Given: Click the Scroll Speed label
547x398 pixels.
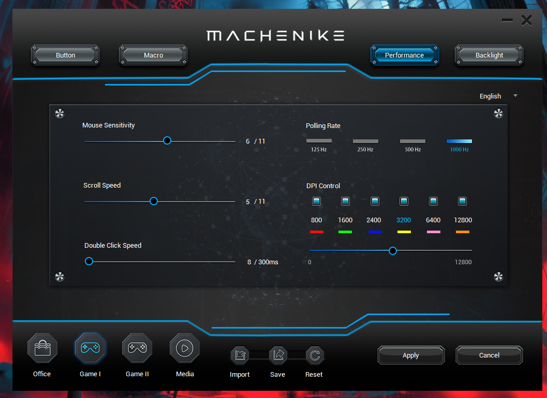Looking at the screenshot, I should (x=102, y=185).
